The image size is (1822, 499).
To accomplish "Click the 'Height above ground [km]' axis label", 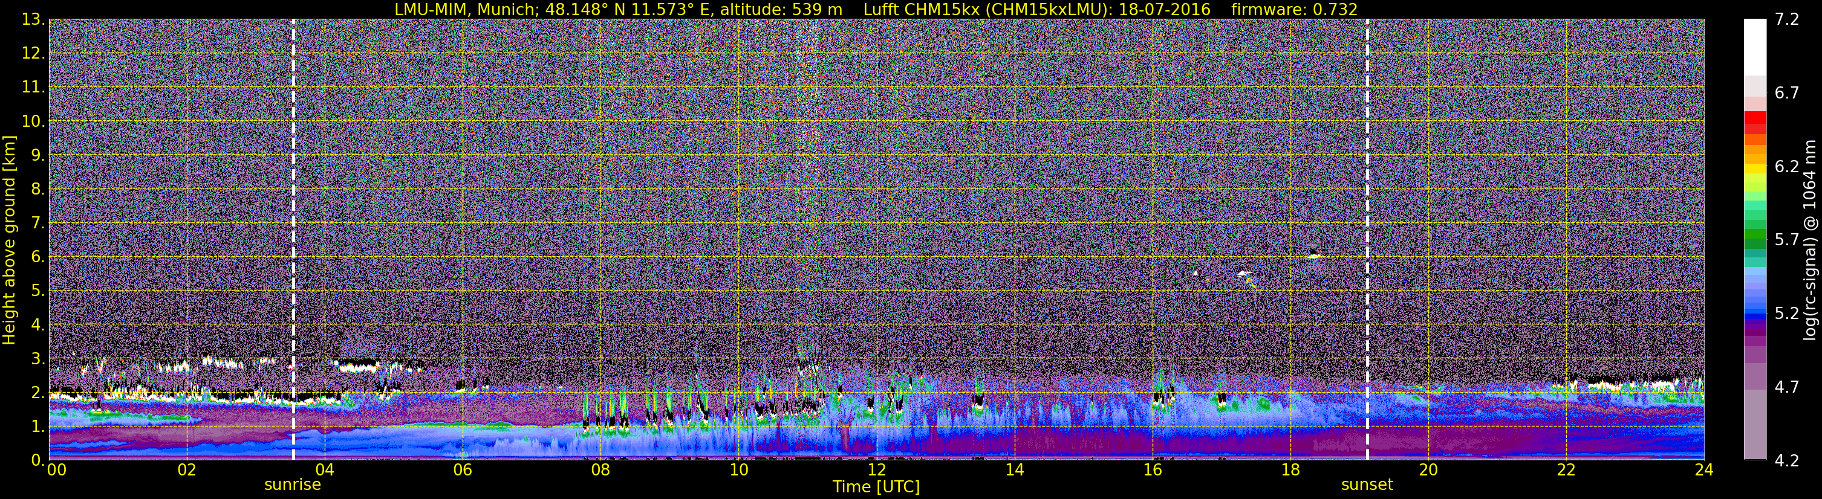I will tap(9, 240).
